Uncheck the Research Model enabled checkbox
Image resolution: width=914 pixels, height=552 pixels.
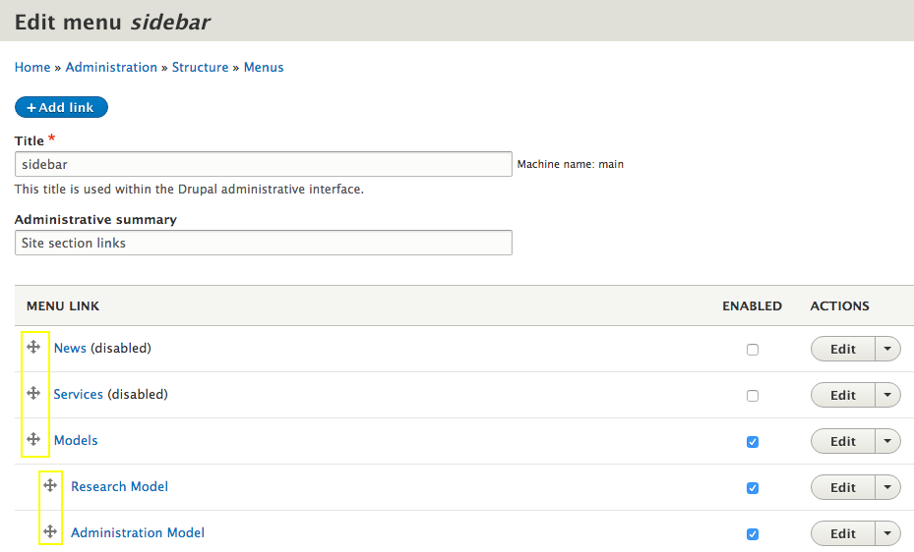click(x=753, y=488)
